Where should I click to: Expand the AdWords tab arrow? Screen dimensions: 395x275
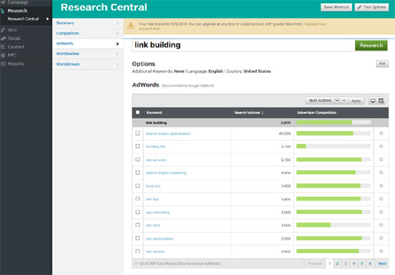tap(117, 44)
